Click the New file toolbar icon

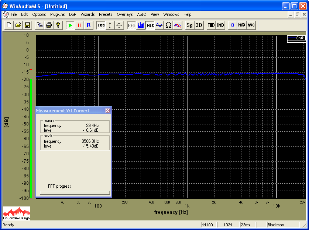9,25
